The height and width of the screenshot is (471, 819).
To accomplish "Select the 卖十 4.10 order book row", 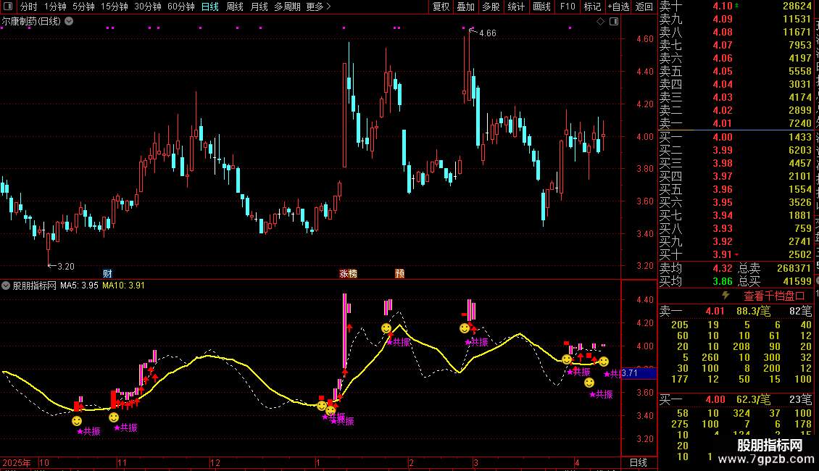I will (736, 6).
